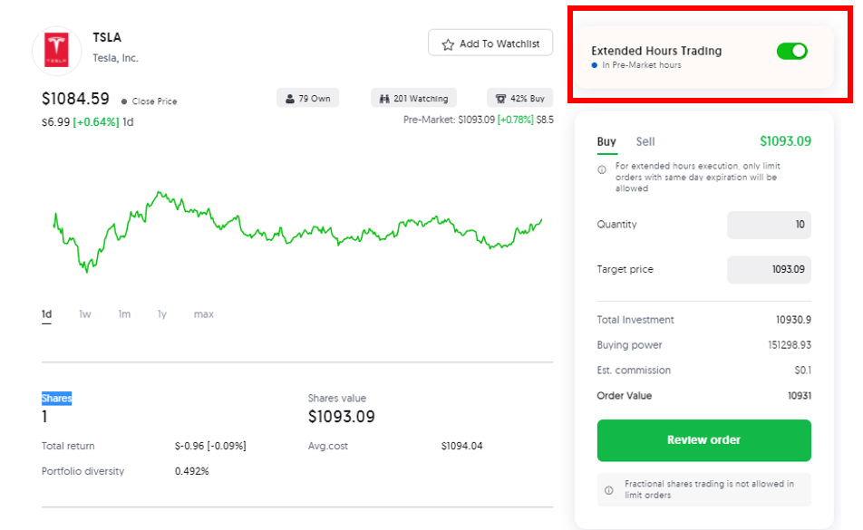Select the Buy tab

coord(606,142)
